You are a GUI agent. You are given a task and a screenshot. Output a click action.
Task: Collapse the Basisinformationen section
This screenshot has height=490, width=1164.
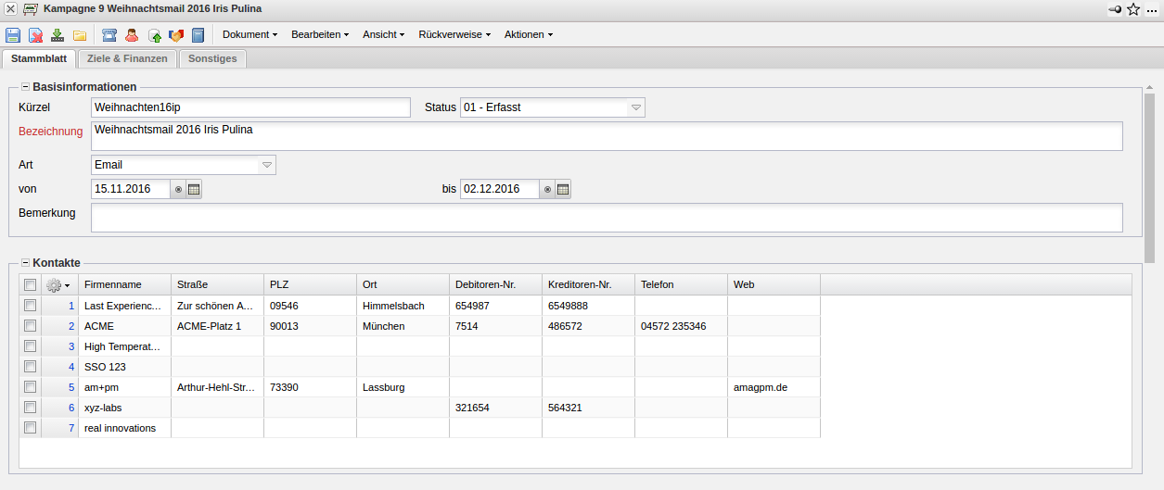(x=25, y=86)
